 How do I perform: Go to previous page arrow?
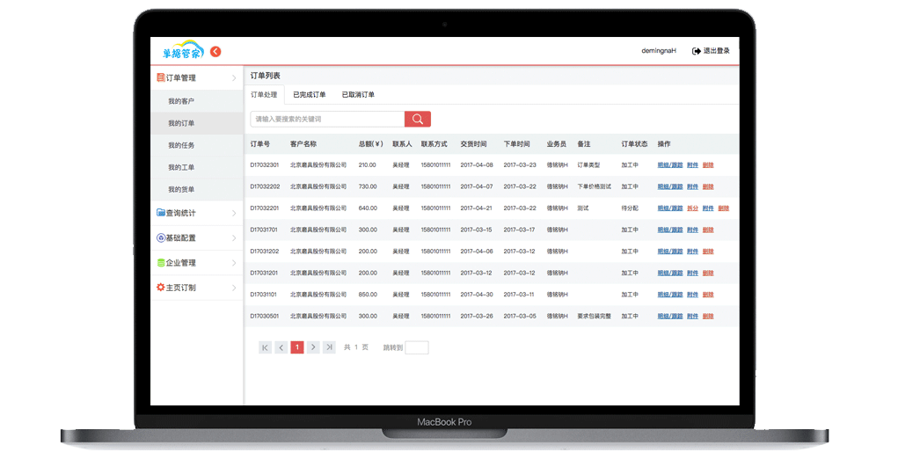click(281, 347)
